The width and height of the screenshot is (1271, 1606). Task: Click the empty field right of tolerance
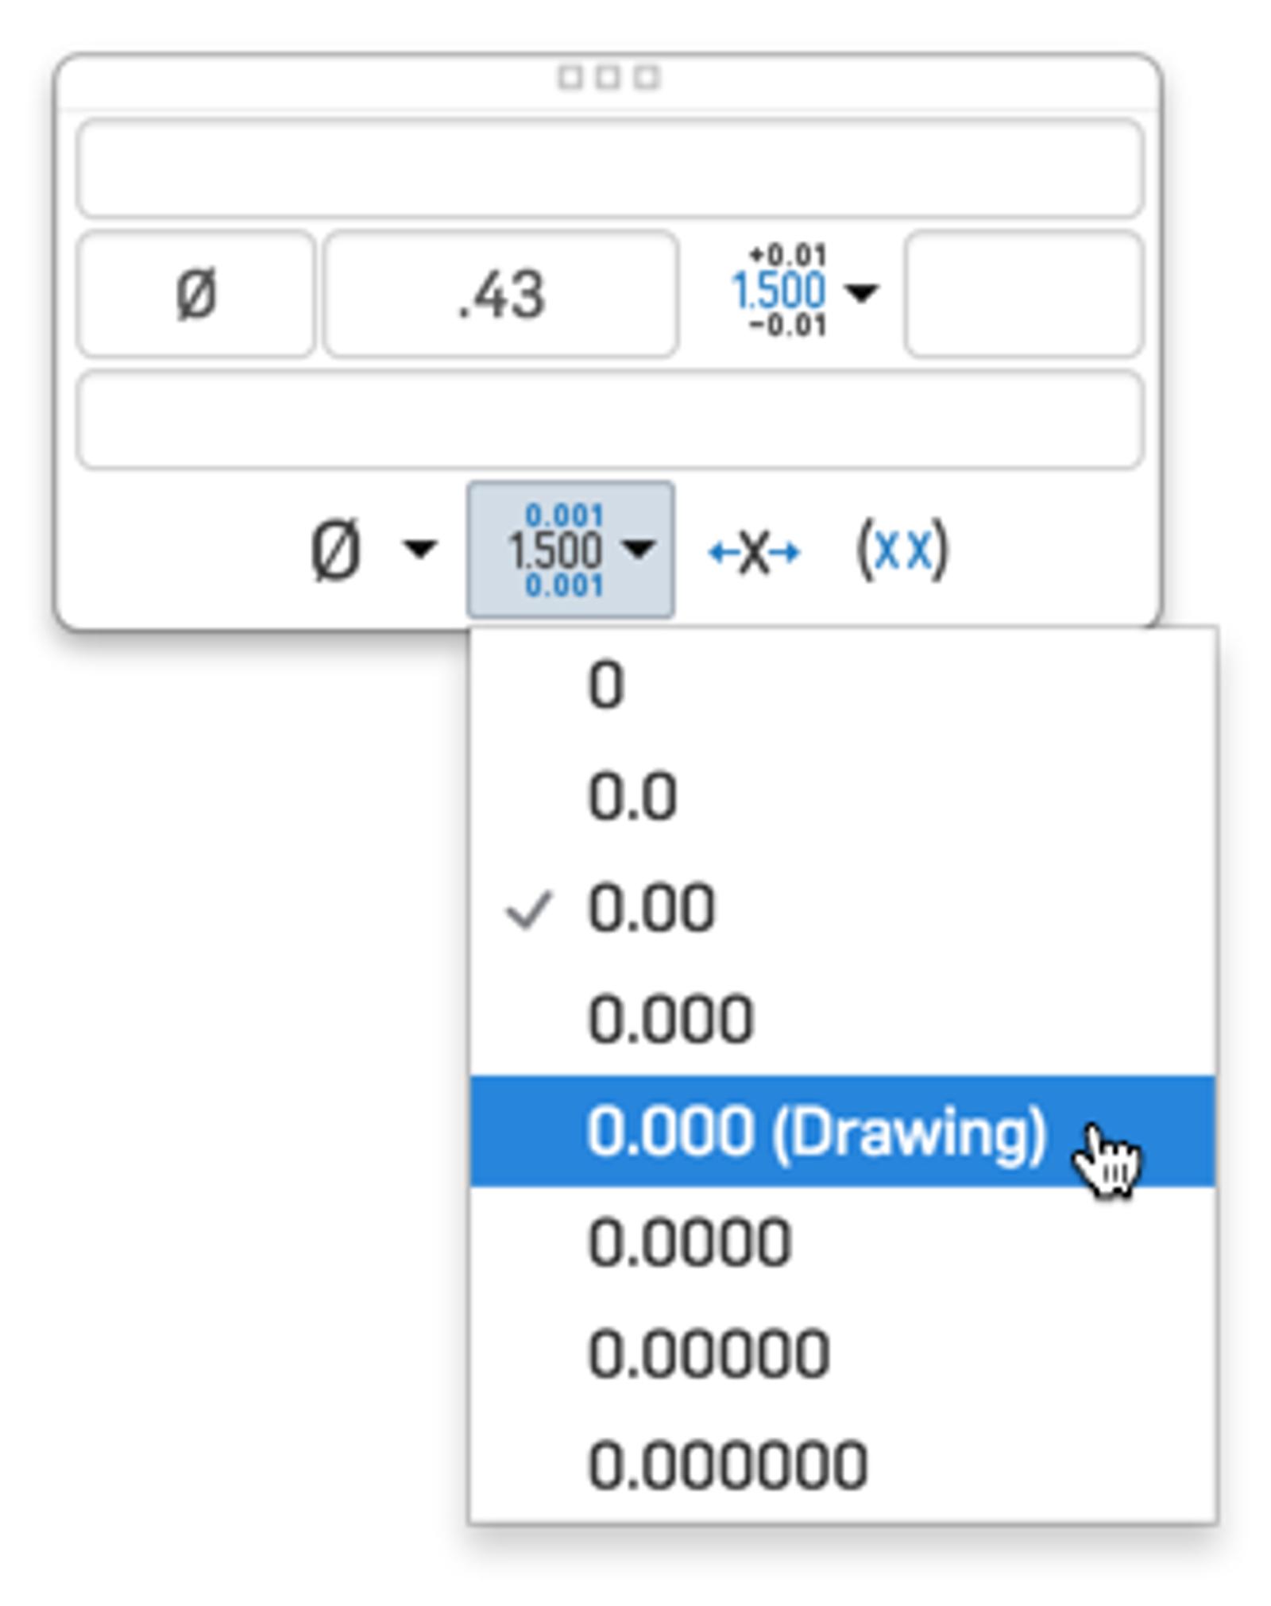tap(1023, 294)
